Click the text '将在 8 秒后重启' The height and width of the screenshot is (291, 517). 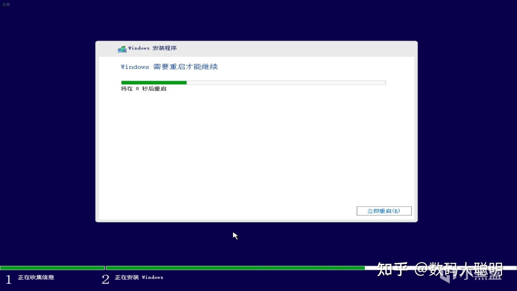click(x=144, y=89)
